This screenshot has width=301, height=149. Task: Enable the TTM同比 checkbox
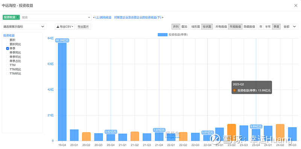pyautogui.click(x=8, y=69)
